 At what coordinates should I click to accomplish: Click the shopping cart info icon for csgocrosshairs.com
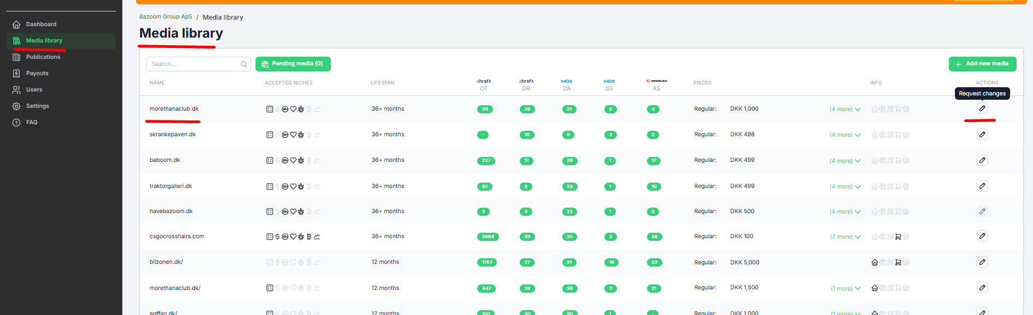tap(898, 237)
